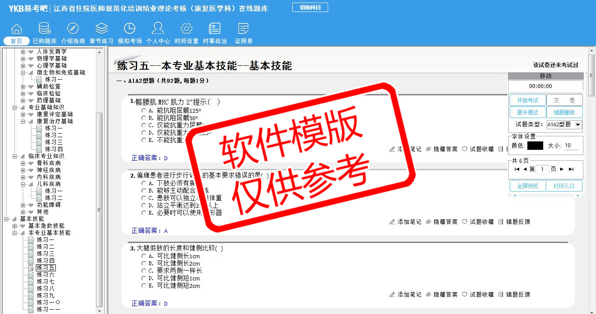The width and height of the screenshot is (596, 314).
Task: Click the 开始考试 button
Action: (527, 100)
